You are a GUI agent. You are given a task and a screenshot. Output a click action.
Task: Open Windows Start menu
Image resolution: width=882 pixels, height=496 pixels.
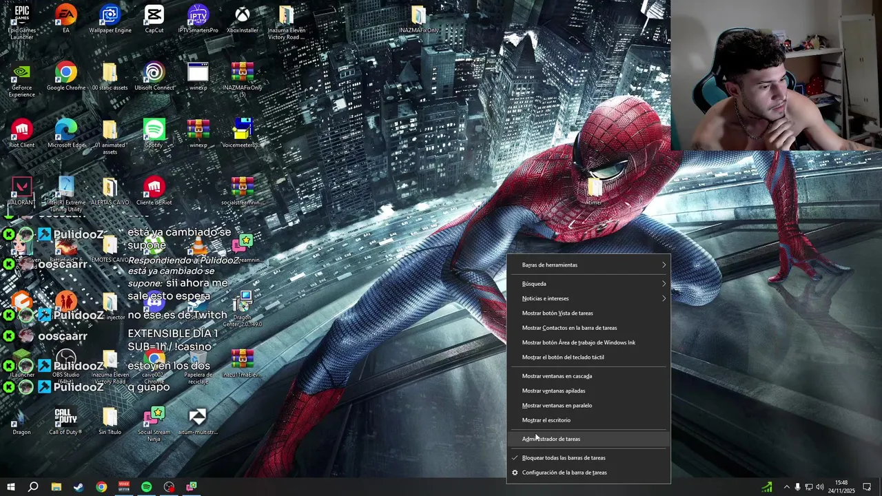[11, 487]
